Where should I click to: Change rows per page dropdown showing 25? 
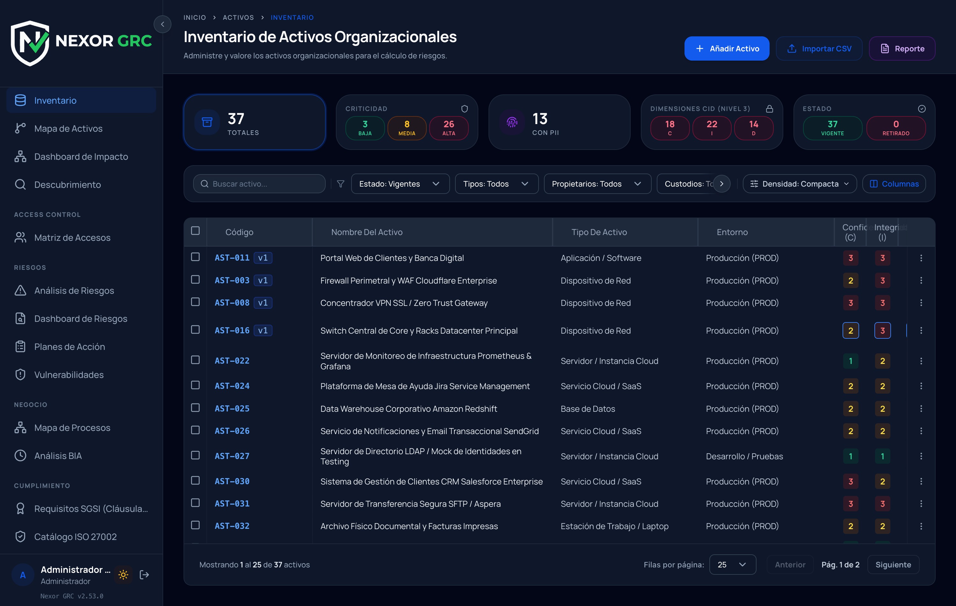pos(733,565)
